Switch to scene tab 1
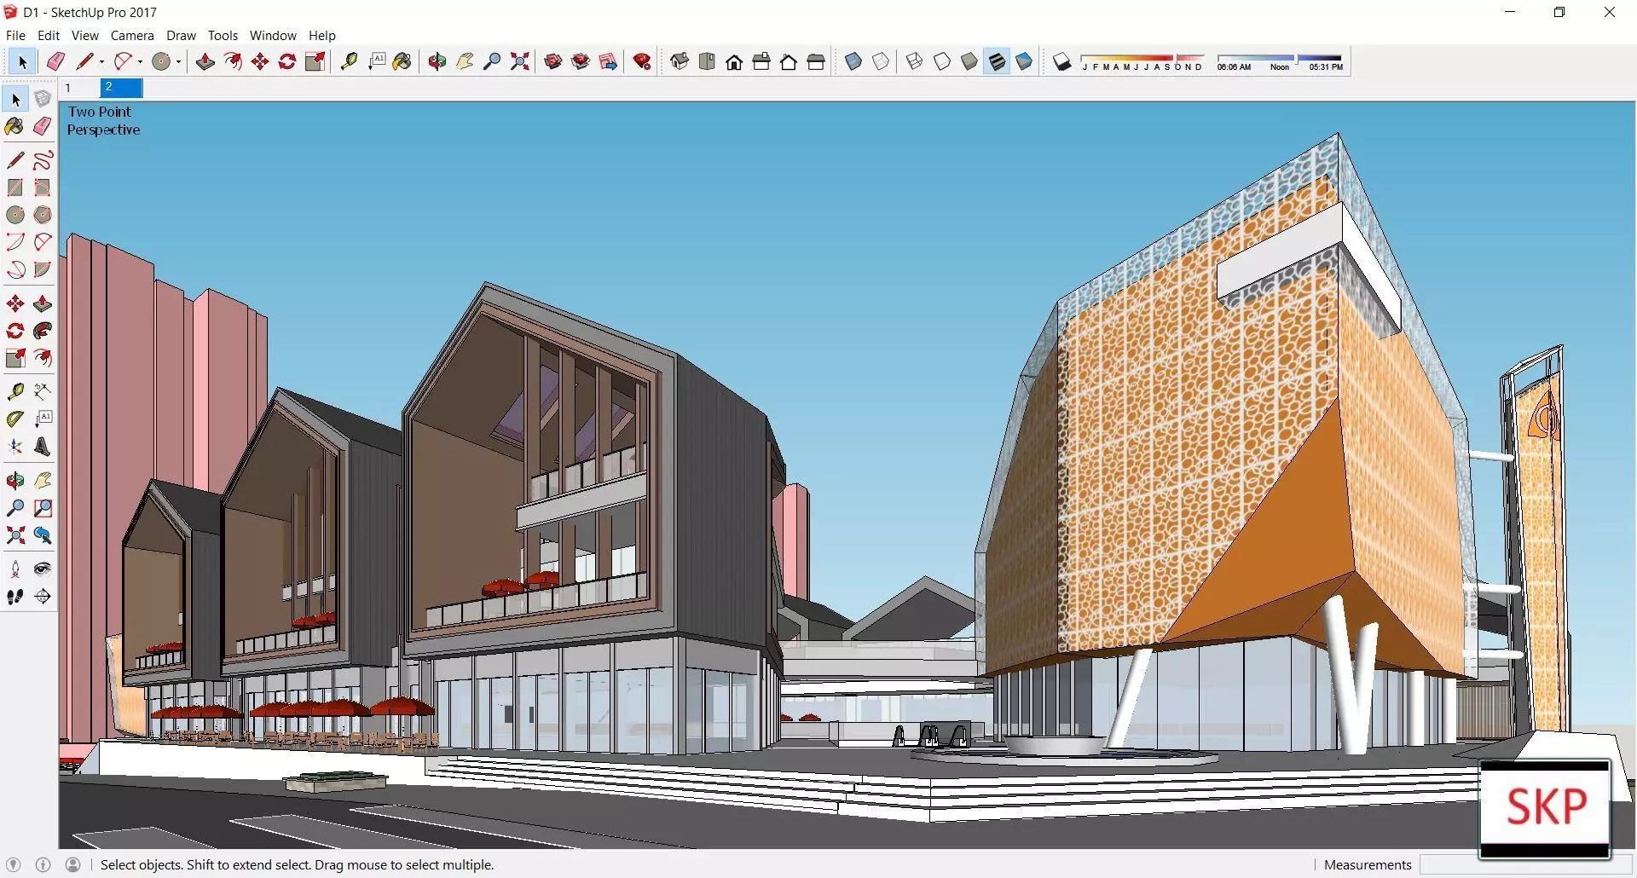Screen dimensions: 1637x878 point(79,88)
